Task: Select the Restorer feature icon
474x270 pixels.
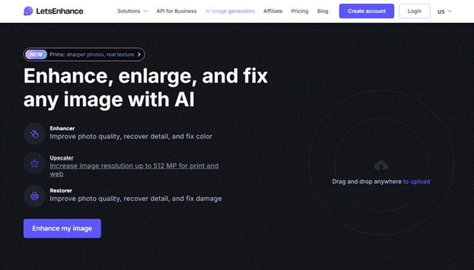Action: point(34,196)
